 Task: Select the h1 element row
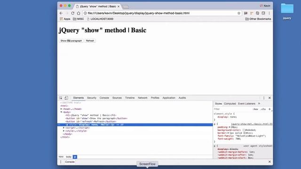(x=135, y=115)
